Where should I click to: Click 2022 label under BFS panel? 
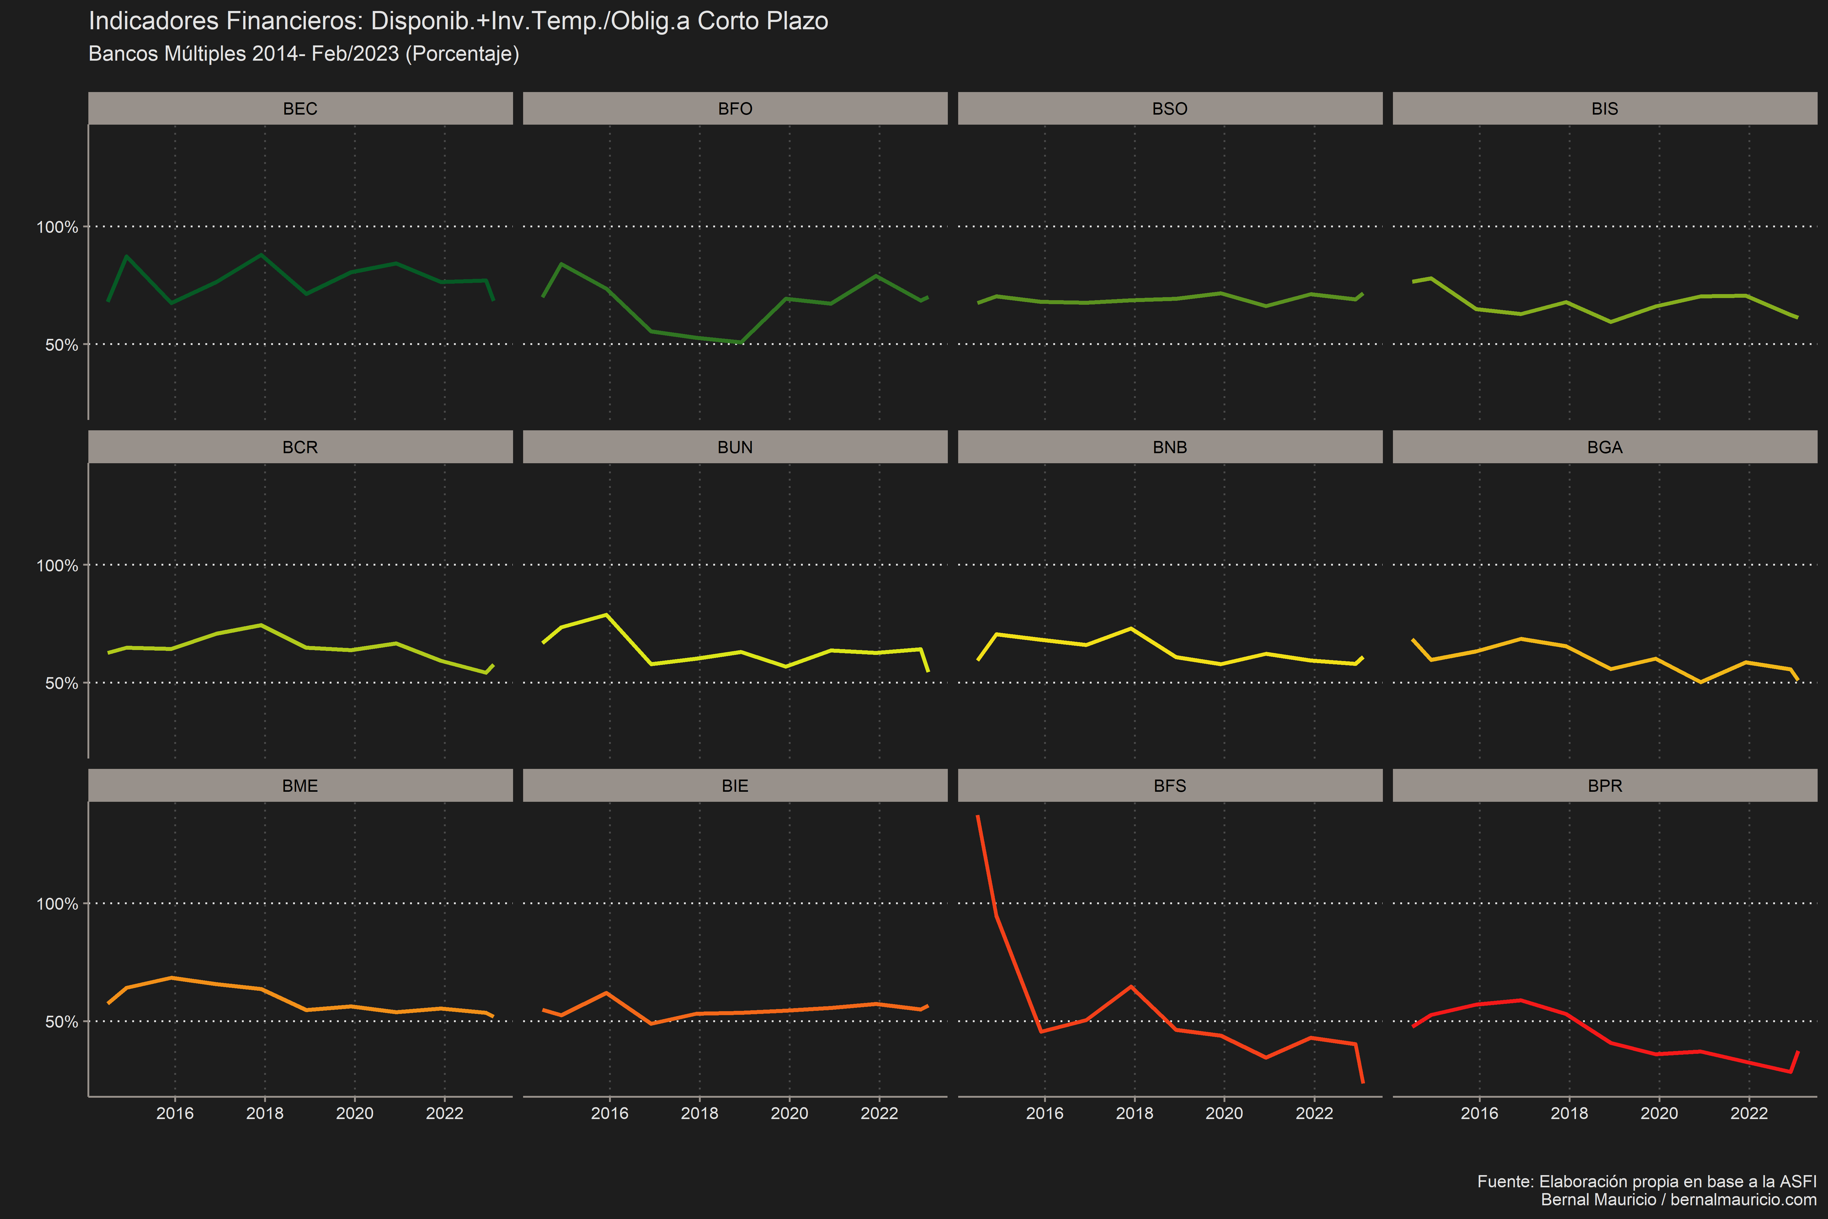coord(1314,1113)
